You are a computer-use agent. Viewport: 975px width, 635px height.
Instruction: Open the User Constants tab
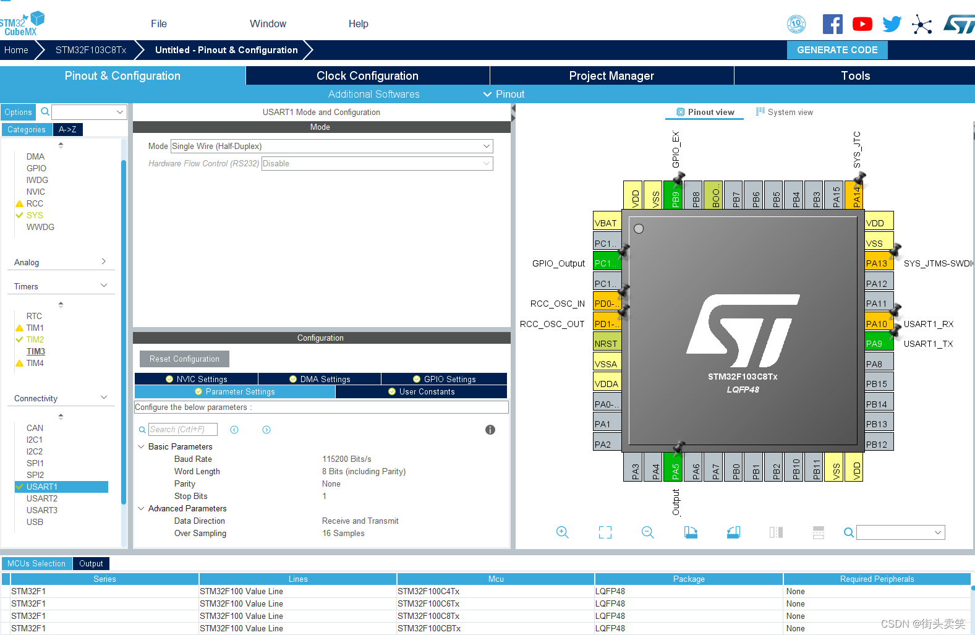coord(421,391)
